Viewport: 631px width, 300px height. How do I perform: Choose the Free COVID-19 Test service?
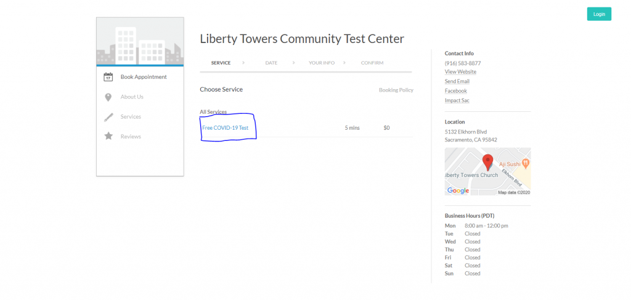pyautogui.click(x=226, y=128)
